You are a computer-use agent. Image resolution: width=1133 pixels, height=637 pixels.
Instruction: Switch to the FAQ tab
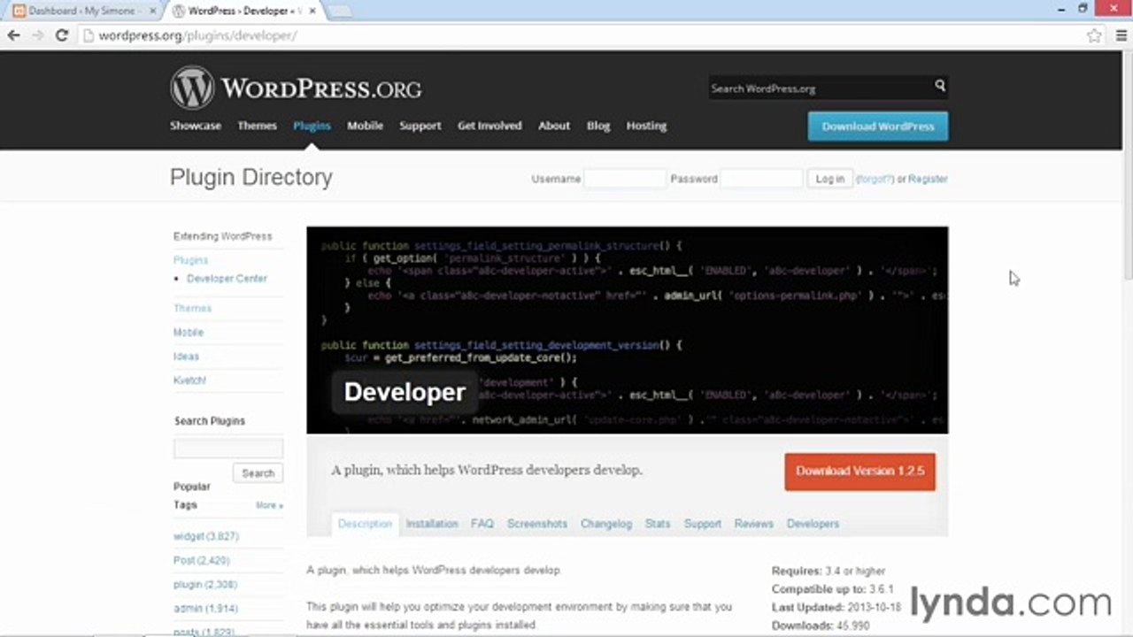(x=482, y=524)
